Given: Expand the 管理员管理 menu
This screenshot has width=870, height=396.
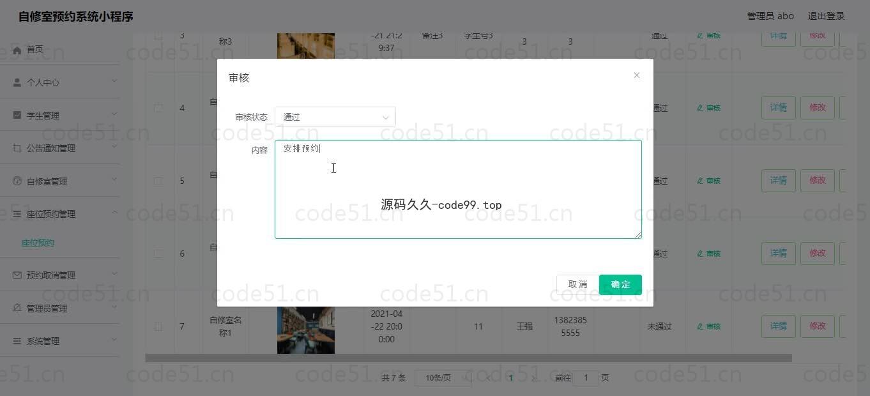Looking at the screenshot, I should tap(60, 308).
